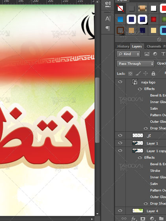Screen dimensions: 166x221
Task: Toggle naja logo Effects visibility
Action: (x=140, y=89)
